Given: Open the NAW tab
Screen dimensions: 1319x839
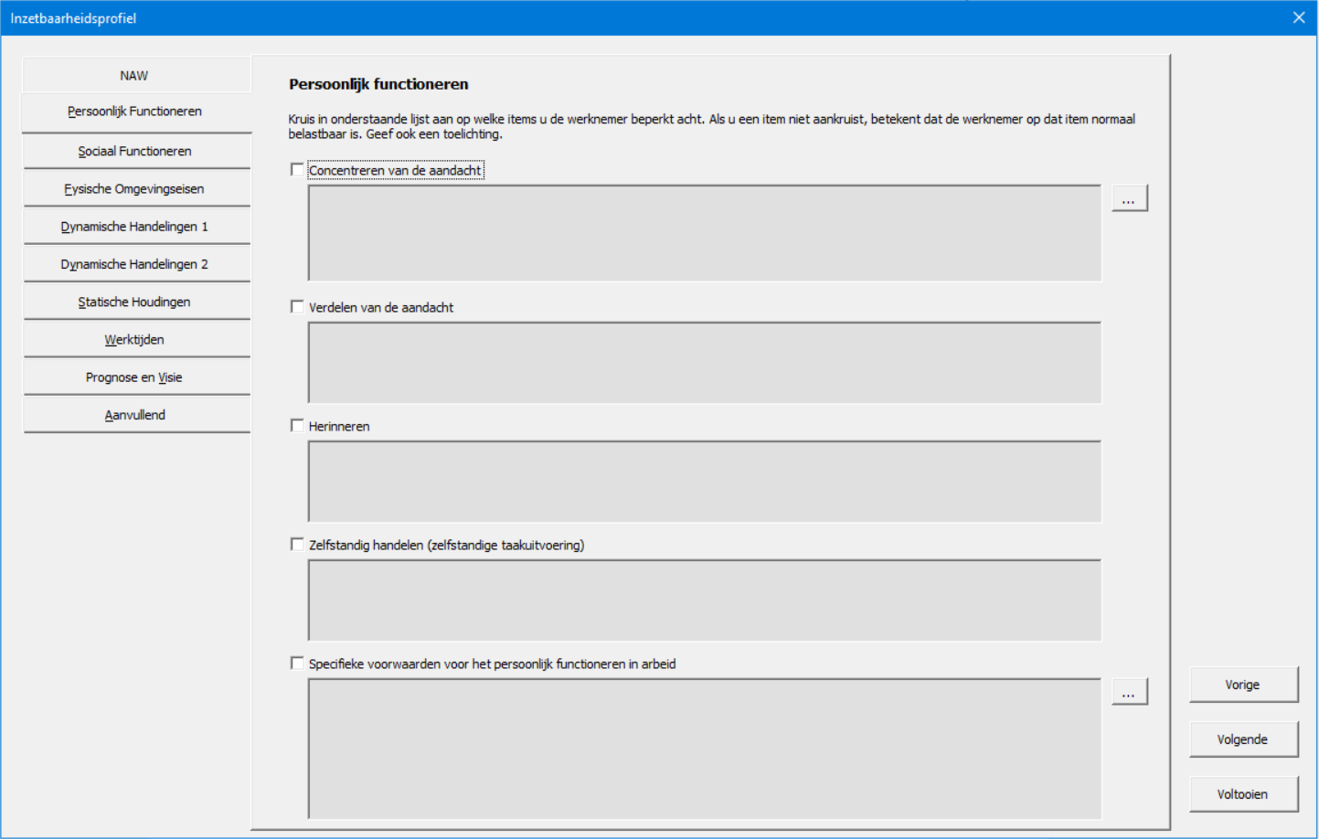Looking at the screenshot, I should tap(134, 75).
